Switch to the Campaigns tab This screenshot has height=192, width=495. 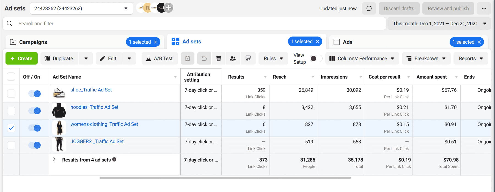33,42
